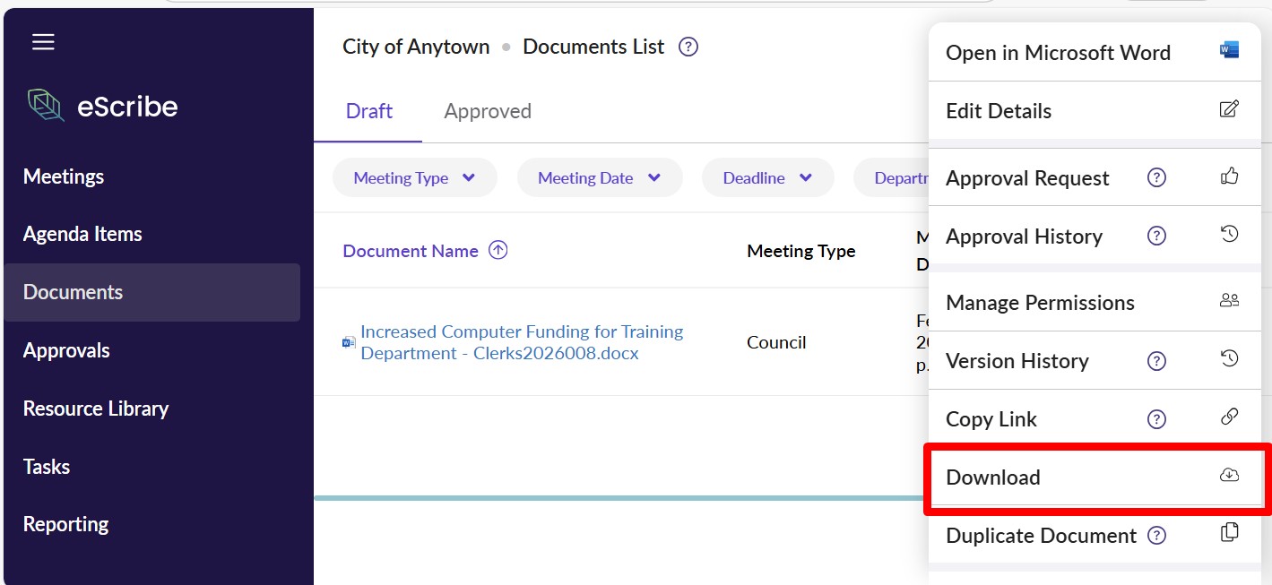Go to Agenda Items in sidebar
The height and width of the screenshot is (585, 1272).
[x=82, y=234]
